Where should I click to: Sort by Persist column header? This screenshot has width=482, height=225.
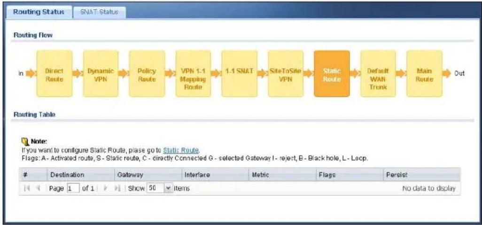click(422, 175)
